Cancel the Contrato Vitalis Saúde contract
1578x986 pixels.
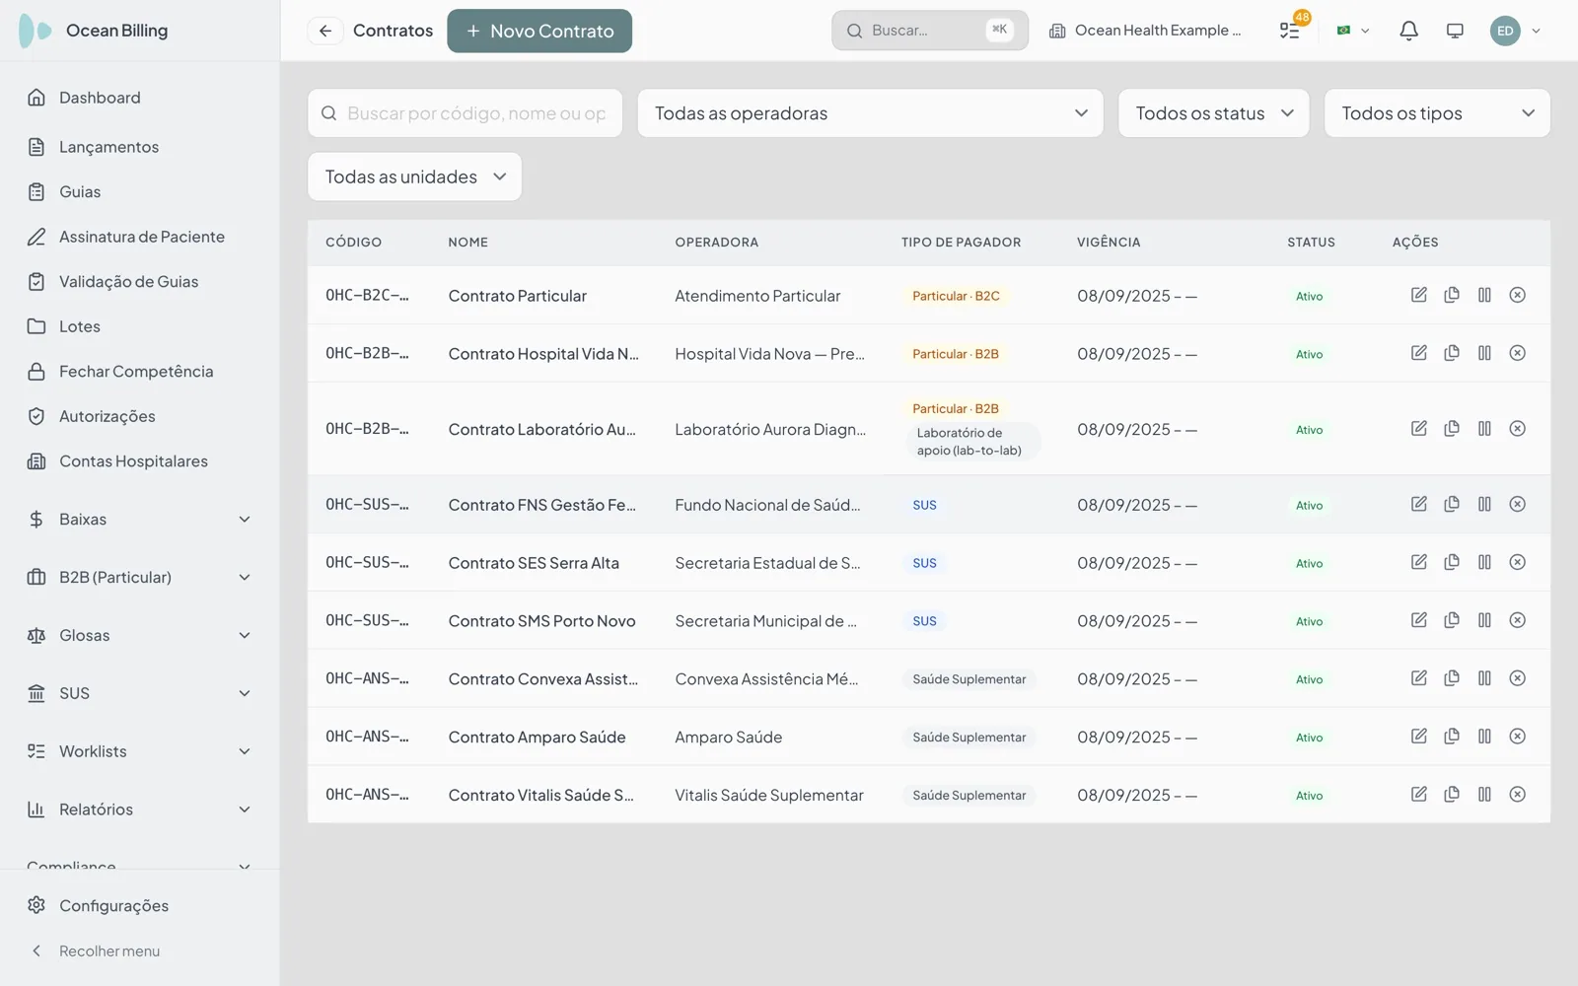1517,795
